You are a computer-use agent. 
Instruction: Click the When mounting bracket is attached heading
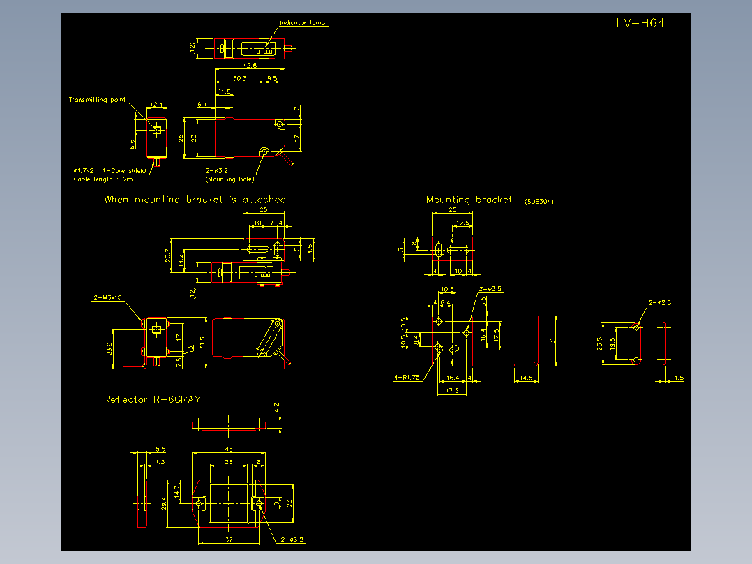(194, 200)
